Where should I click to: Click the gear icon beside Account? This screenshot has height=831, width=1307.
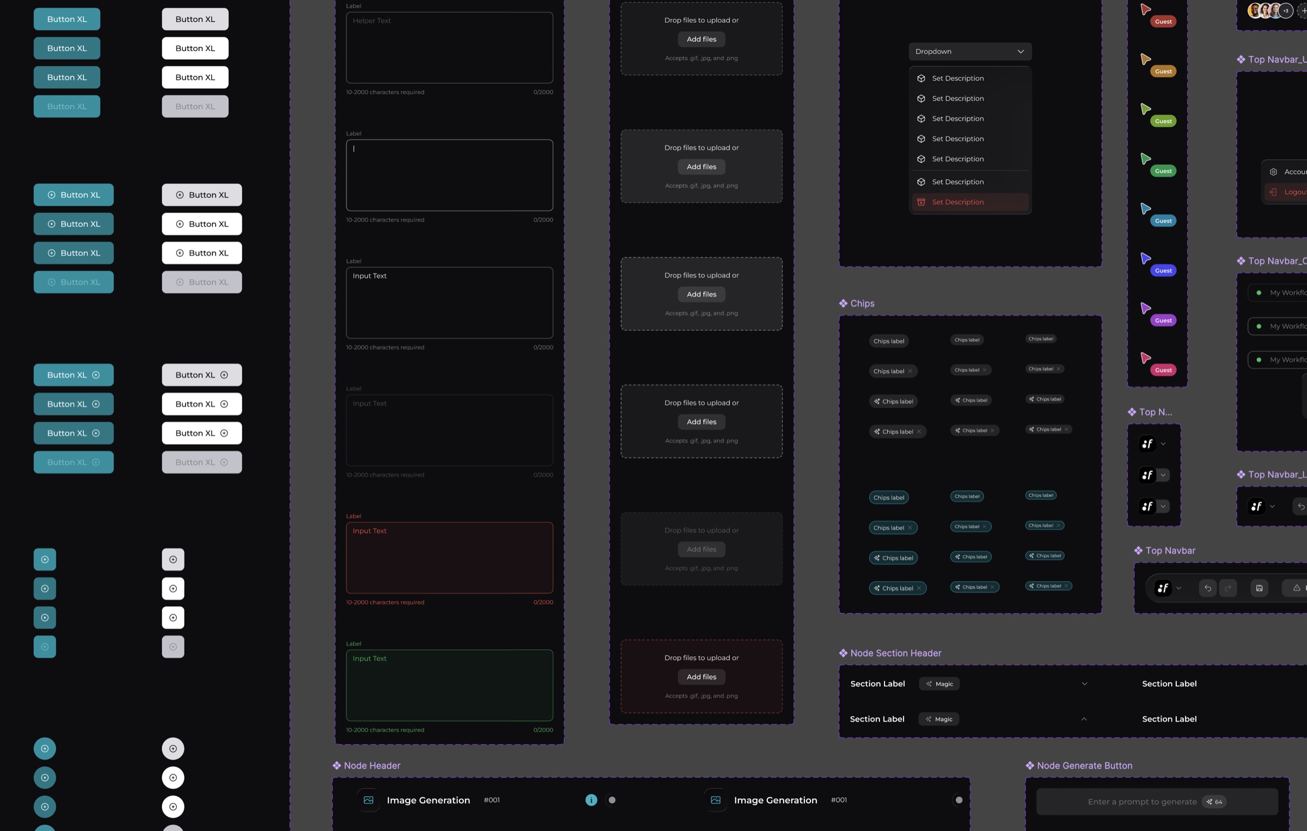click(x=1273, y=172)
